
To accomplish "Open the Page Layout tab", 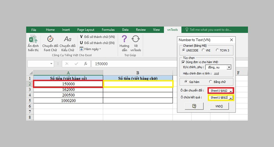I will [x=86, y=30].
